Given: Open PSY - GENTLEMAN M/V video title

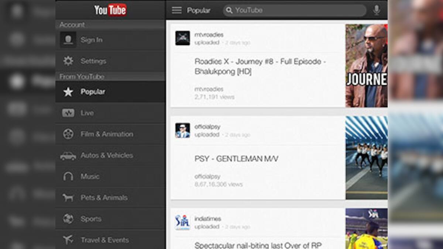Looking at the screenshot, I should coord(236,159).
